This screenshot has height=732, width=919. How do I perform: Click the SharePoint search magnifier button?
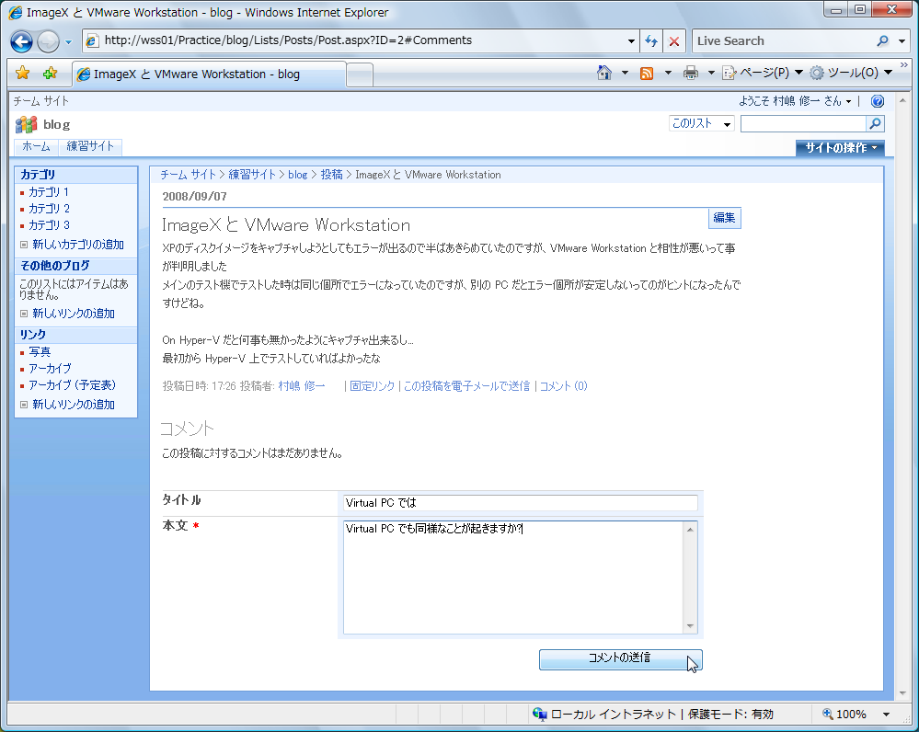tap(875, 123)
